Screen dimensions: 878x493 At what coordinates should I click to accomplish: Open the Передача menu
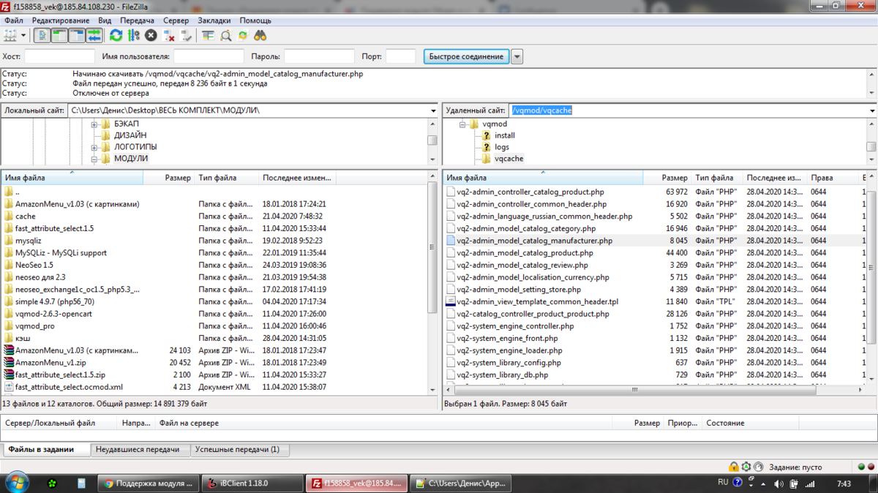[x=138, y=20]
